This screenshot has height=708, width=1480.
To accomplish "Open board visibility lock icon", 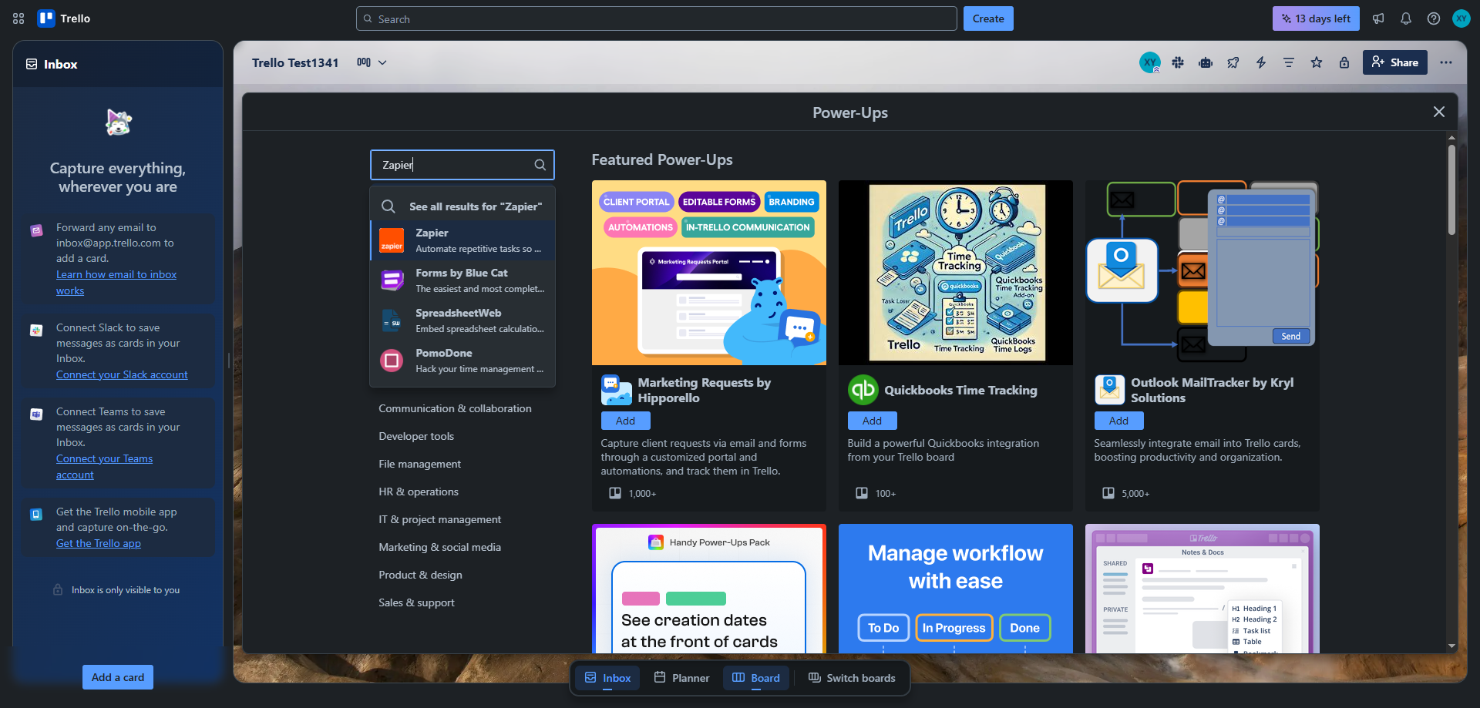I will coord(1344,62).
